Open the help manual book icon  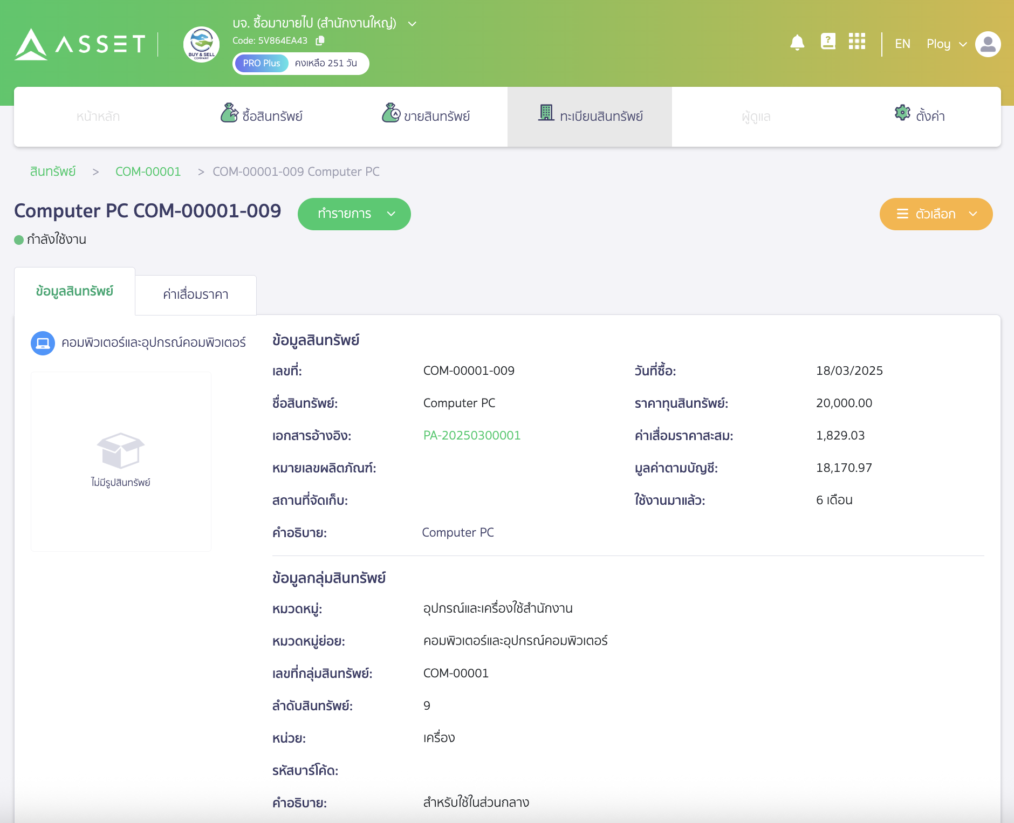pos(827,42)
